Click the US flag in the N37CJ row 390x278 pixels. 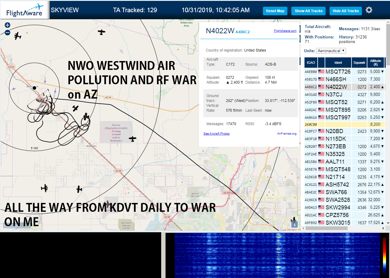point(321,95)
